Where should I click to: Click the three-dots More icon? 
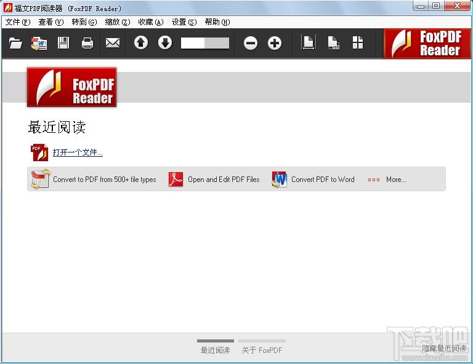[x=374, y=180]
